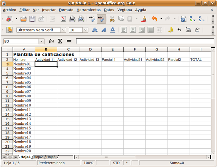Sort ascending with the A-Z icon
217x167 pixels.
coord(193,19)
